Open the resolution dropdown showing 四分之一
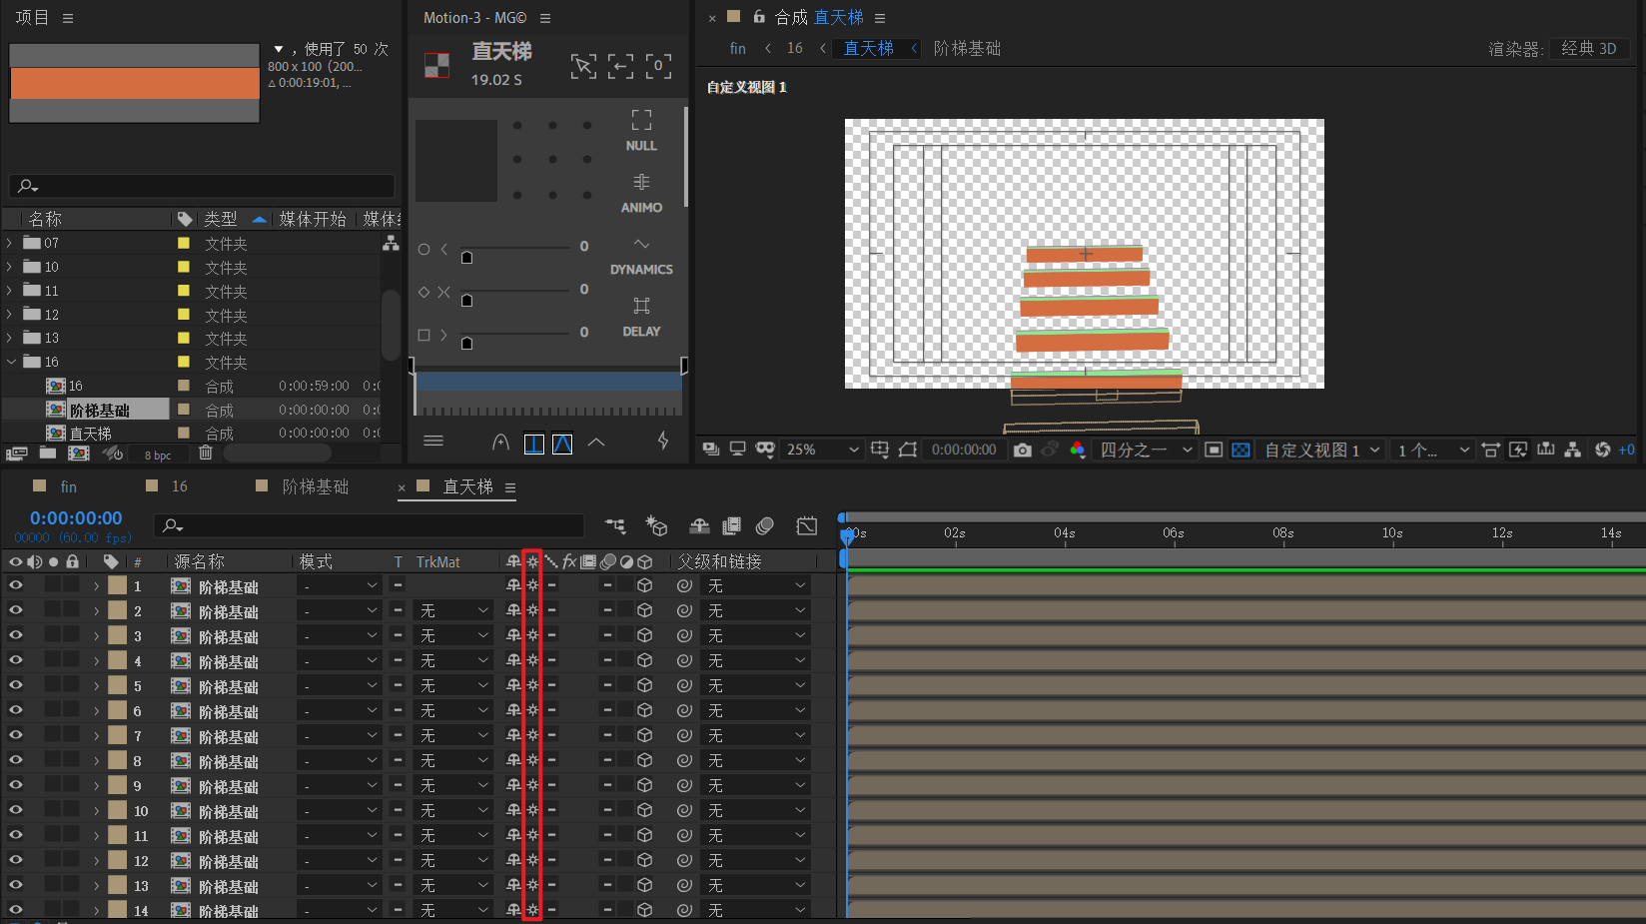The width and height of the screenshot is (1646, 924). (x=1145, y=450)
